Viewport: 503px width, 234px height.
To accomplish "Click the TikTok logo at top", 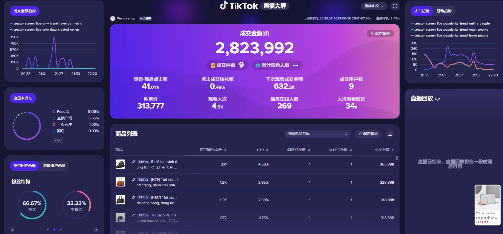I will 239,6.
